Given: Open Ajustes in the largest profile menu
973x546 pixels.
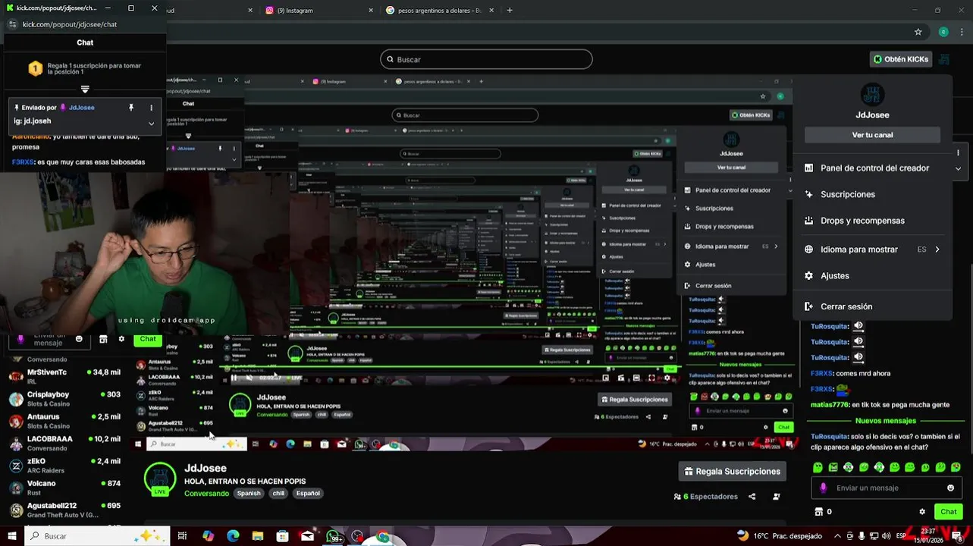Looking at the screenshot, I should 872,276.
